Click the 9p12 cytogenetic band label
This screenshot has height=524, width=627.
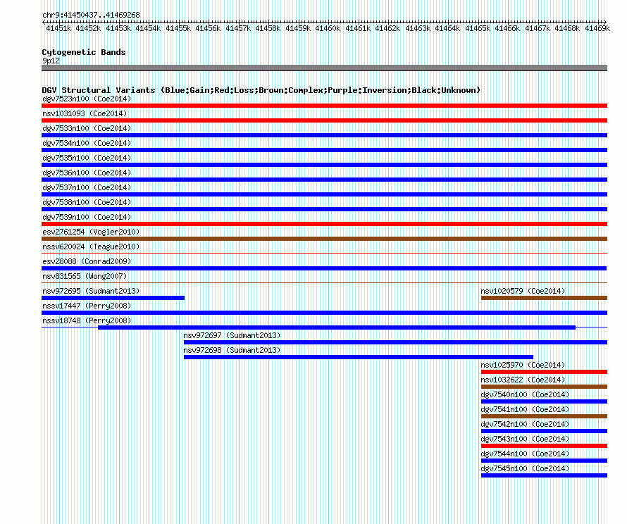[x=51, y=61]
